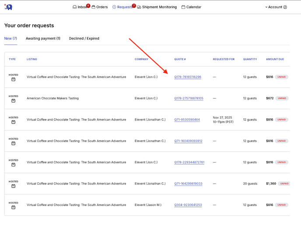Click the Quote # column header
This screenshot has width=301, height=229.
pyautogui.click(x=180, y=59)
